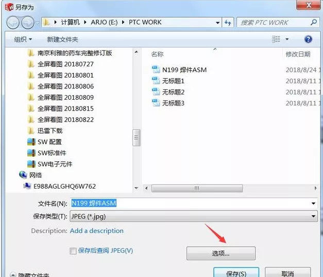The width and height of the screenshot is (323, 277).
Task: Click the navigation tree vertical scrollbar thumb
Action: (x=137, y=138)
